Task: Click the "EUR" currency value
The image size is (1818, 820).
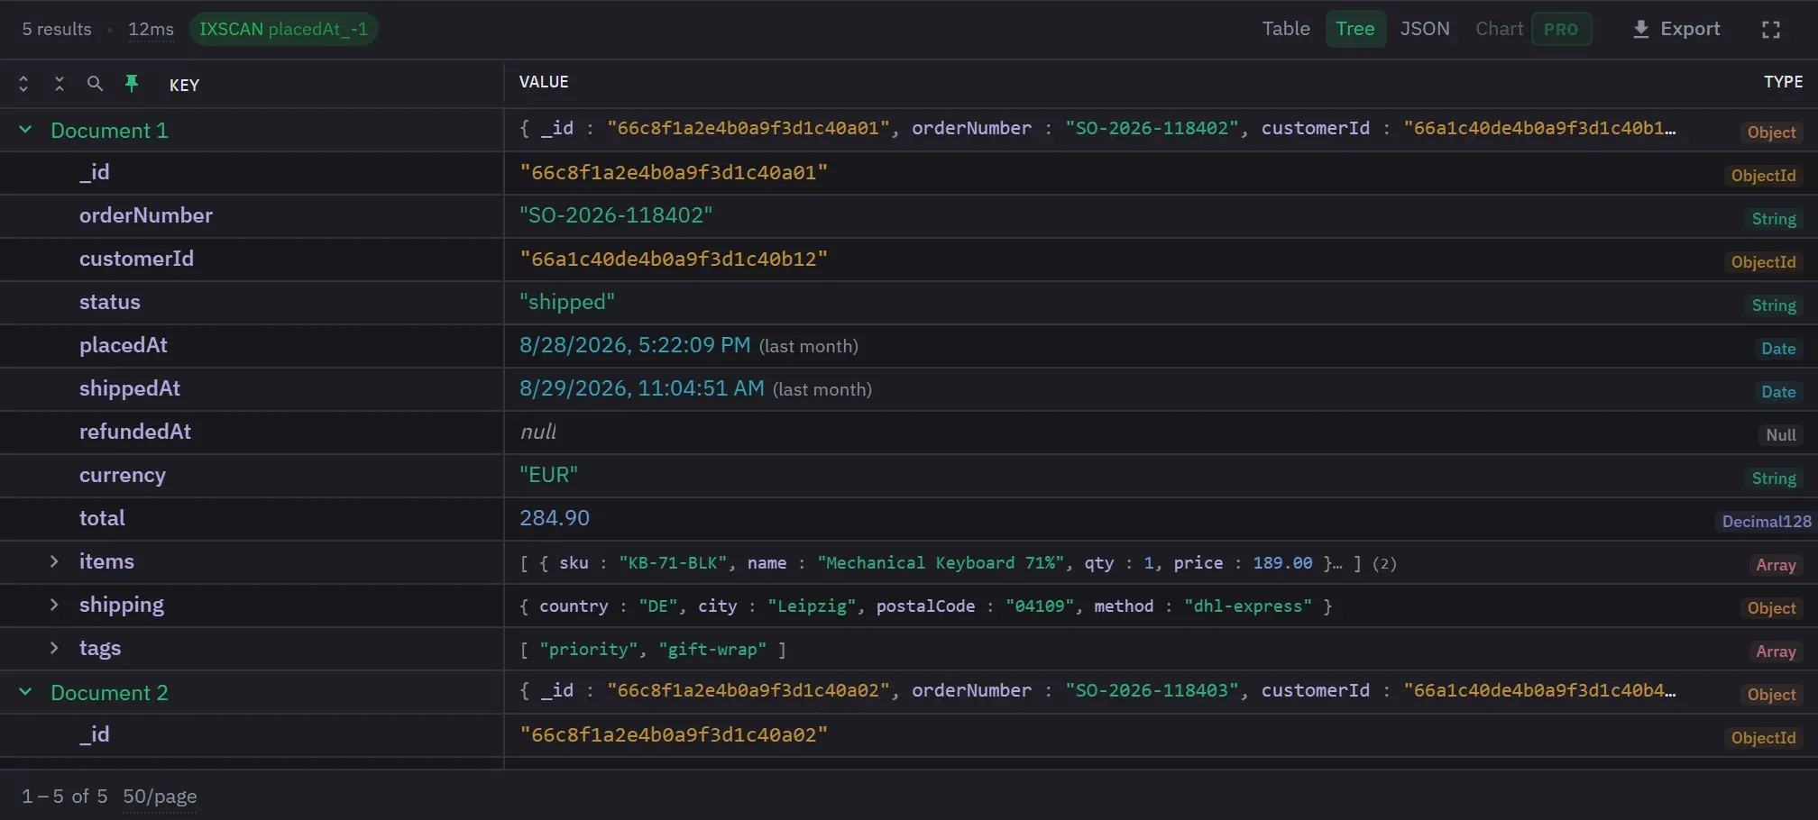Action: (549, 475)
